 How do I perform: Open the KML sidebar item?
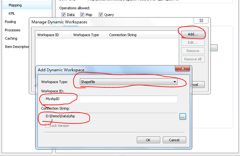(x=12, y=13)
